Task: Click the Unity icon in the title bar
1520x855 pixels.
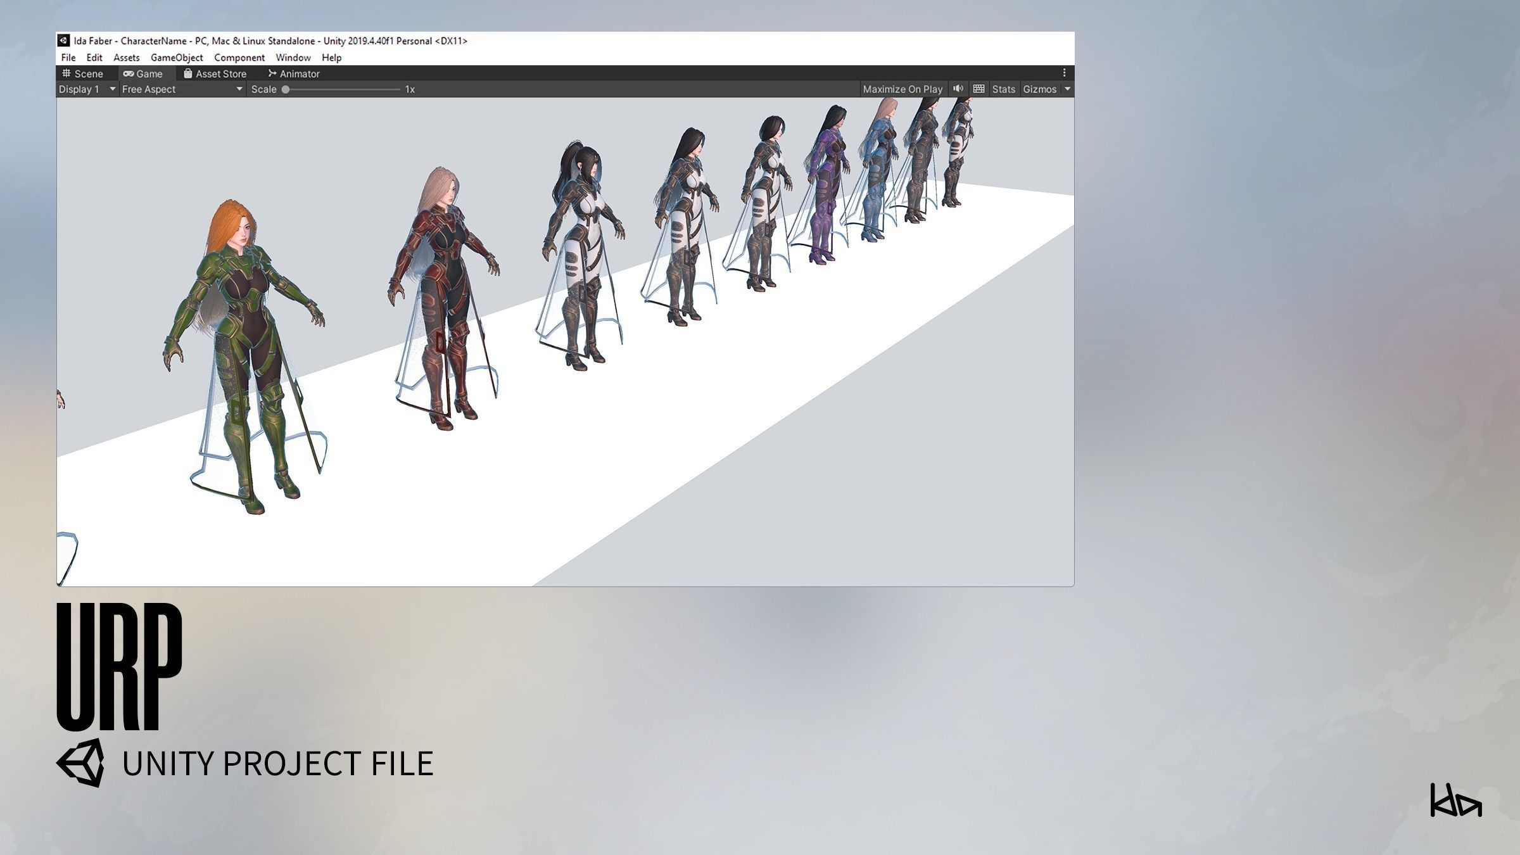Action: click(63, 41)
